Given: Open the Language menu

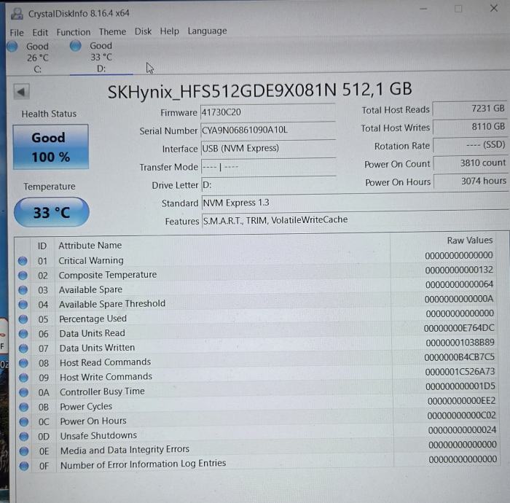Looking at the screenshot, I should click(x=207, y=31).
